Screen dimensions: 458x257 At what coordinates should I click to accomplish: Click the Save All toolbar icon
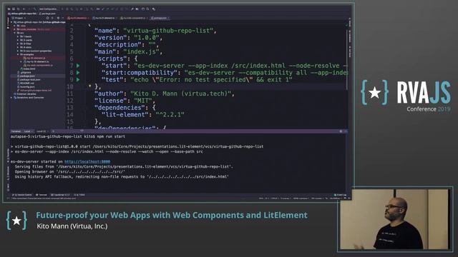coord(14,9)
